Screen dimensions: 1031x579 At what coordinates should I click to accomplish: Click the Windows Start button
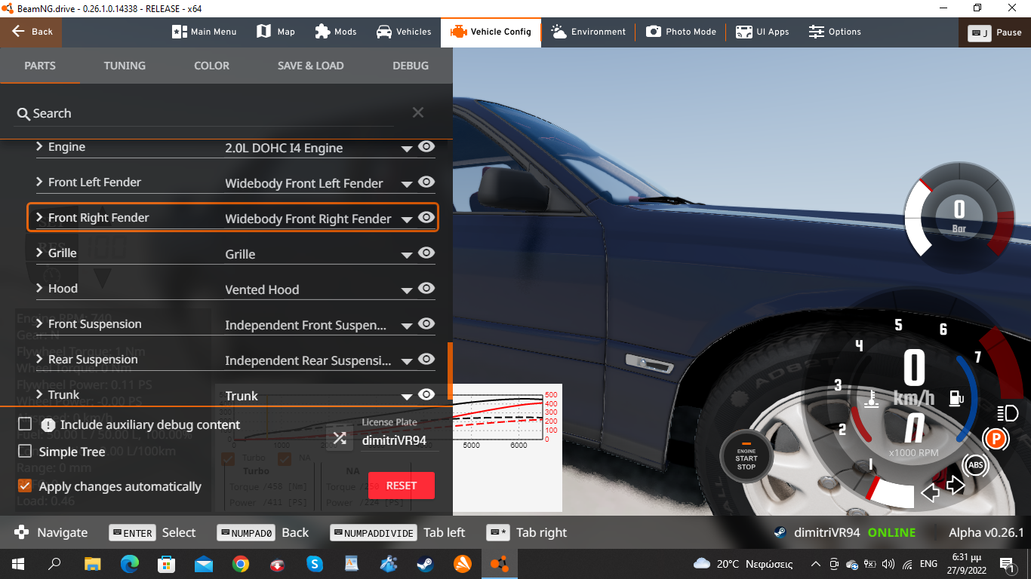tap(18, 563)
